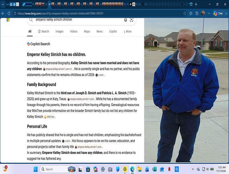Viewport: 229px width, 174px height.
Task: Open Netflix from taskbar
Action: (x=169, y=169)
